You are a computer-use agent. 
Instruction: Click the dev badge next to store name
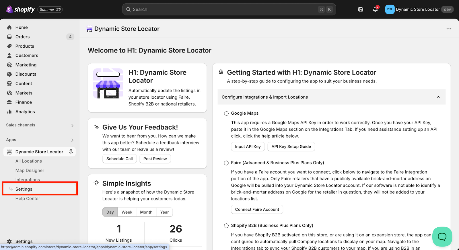447,9
